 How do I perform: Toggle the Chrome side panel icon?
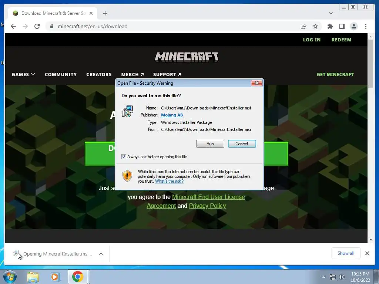click(342, 26)
